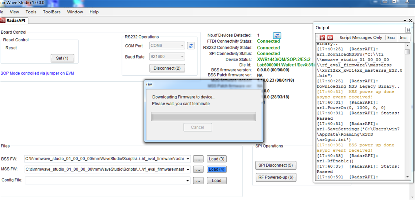Viewport: 415px width, 200px height.
Task: Refresh the detected devices count
Action: click(277, 35)
